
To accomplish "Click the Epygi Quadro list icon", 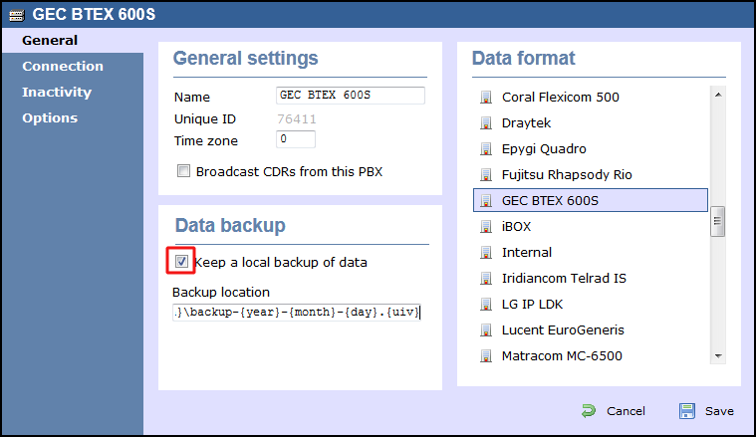I will [x=486, y=149].
